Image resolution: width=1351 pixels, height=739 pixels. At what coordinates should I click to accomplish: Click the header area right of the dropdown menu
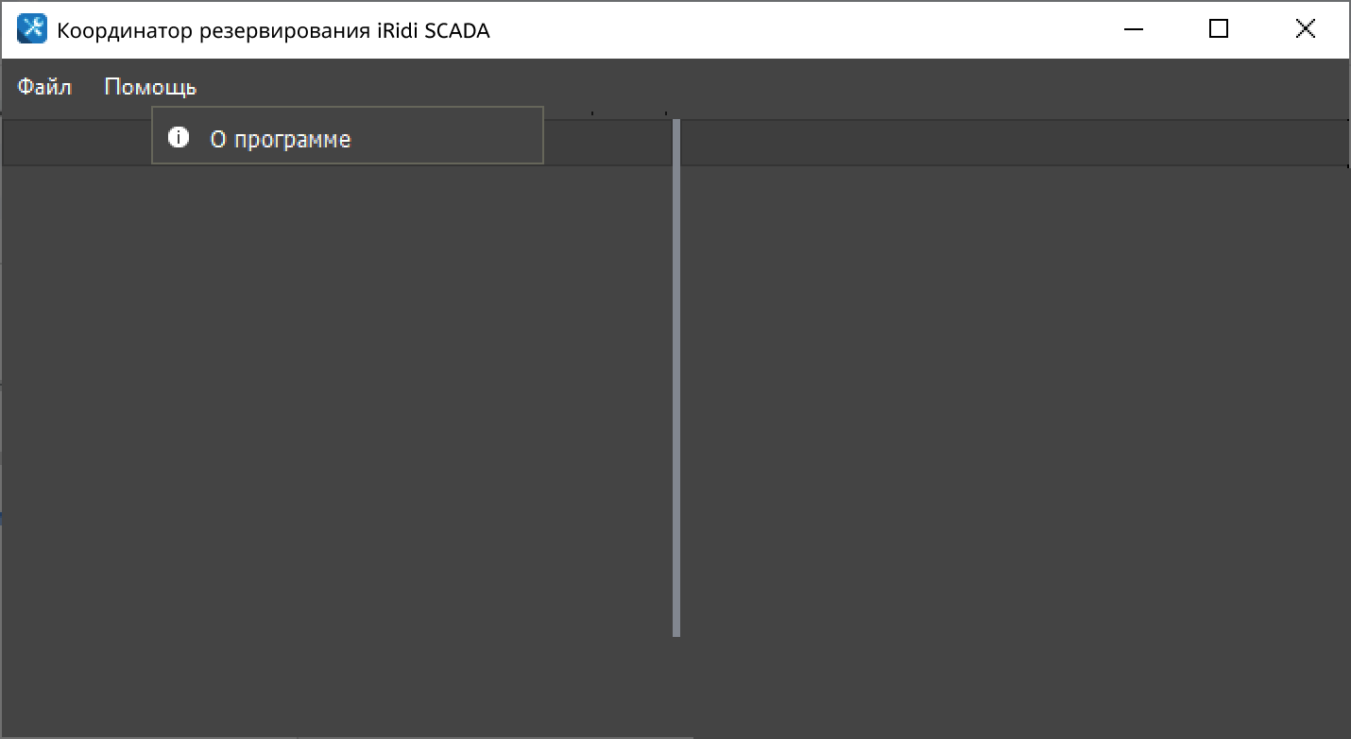607,144
